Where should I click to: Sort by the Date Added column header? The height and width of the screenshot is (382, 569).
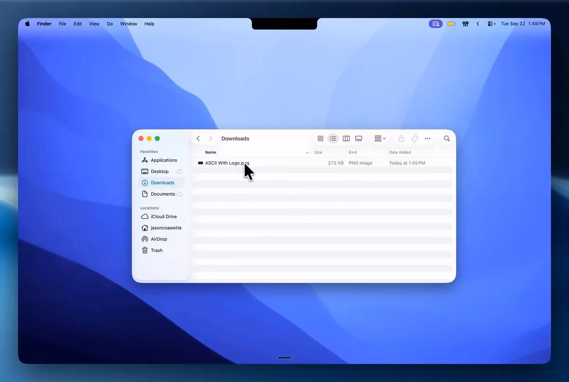pos(400,153)
